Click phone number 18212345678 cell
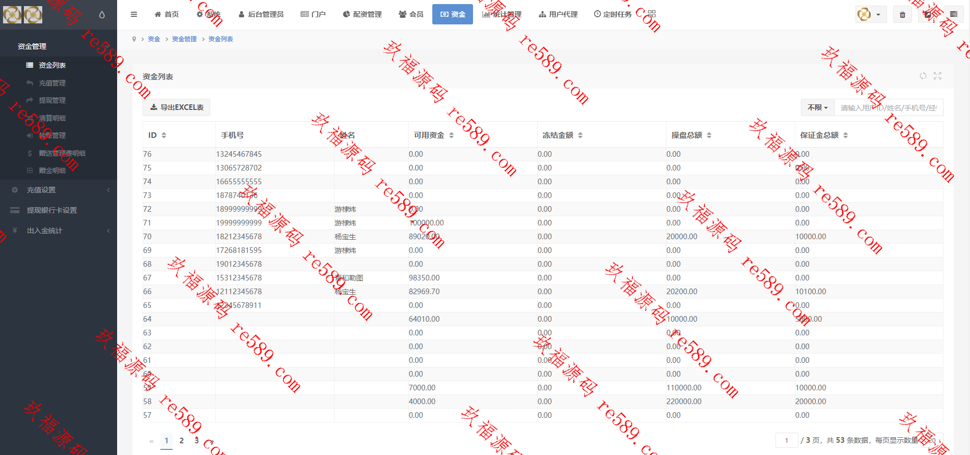Viewport: 970px width, 455px height. coord(239,237)
